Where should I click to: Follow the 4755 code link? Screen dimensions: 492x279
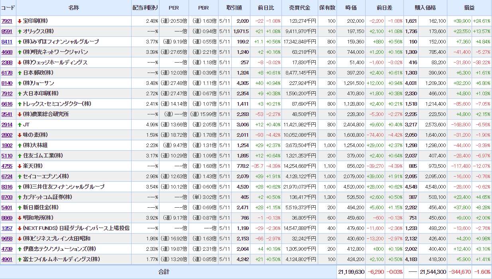[x=7, y=166]
